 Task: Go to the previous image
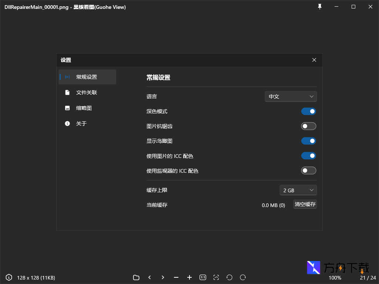click(x=150, y=277)
